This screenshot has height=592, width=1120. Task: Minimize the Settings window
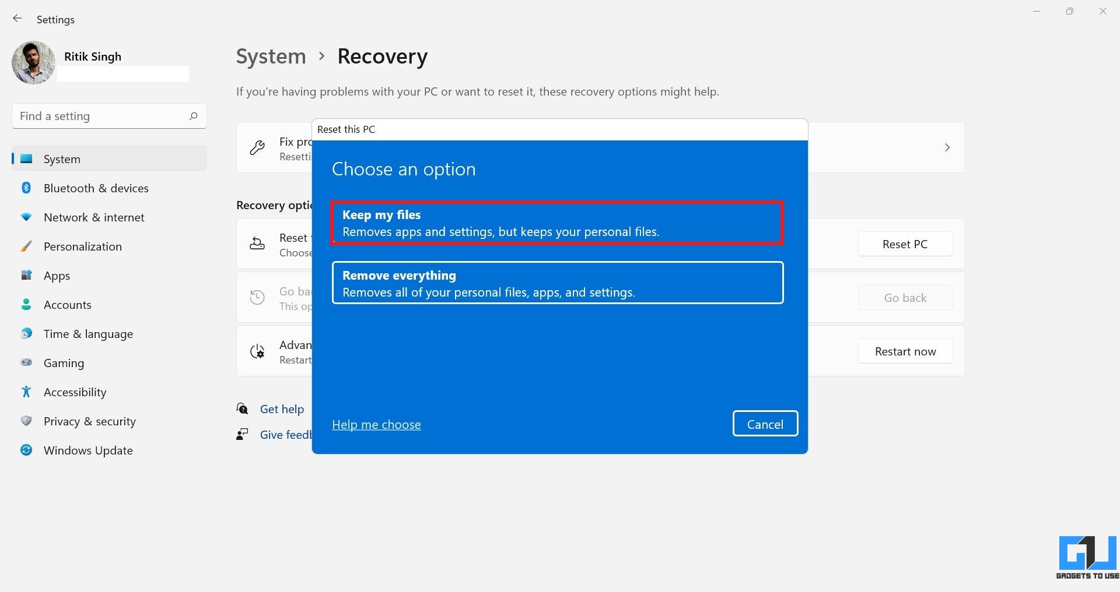(1037, 11)
